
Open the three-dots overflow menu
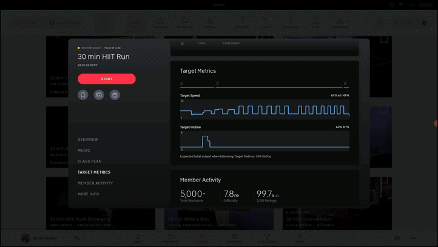414,238
